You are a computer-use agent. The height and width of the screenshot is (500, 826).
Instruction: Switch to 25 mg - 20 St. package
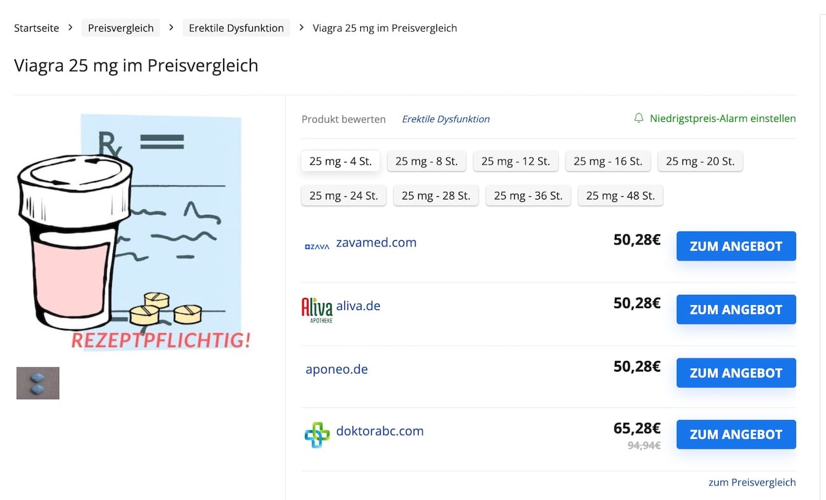tap(700, 161)
